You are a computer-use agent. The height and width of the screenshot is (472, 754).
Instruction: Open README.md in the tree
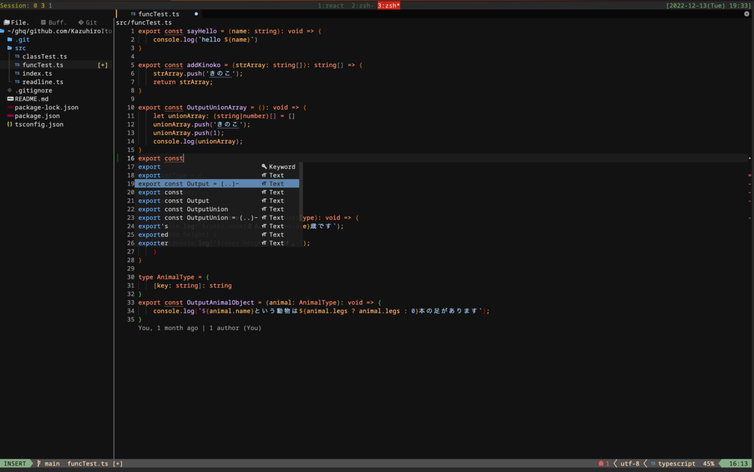32,99
